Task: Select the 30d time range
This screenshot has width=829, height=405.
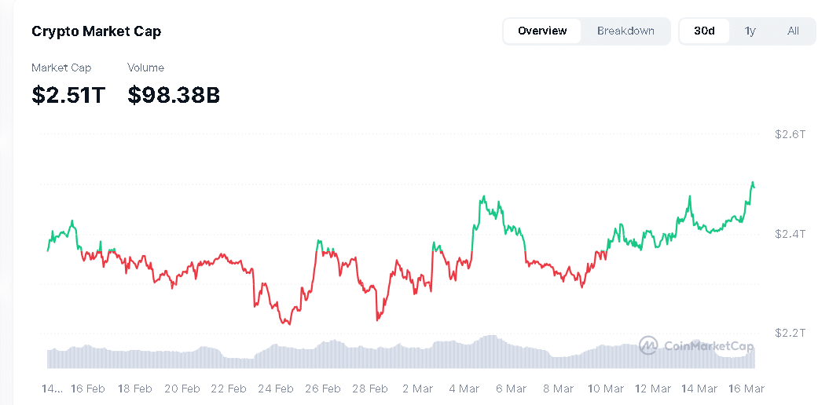Action: [x=704, y=31]
